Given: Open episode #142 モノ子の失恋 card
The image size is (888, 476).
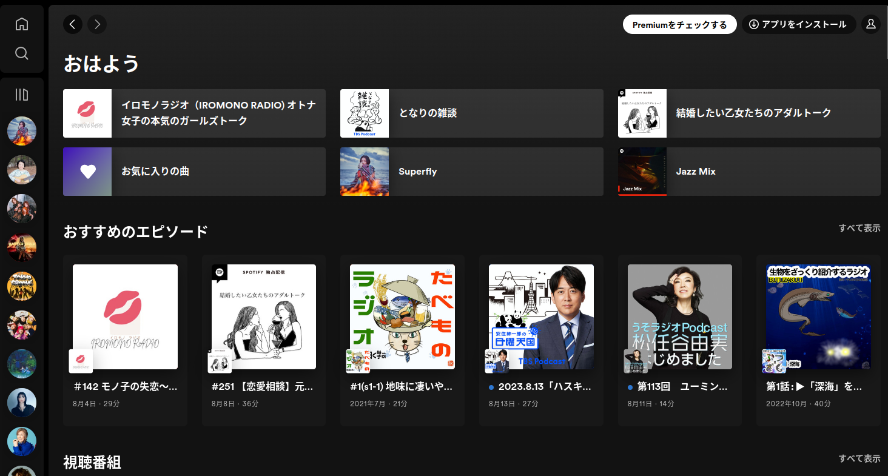Looking at the screenshot, I should pos(125,340).
